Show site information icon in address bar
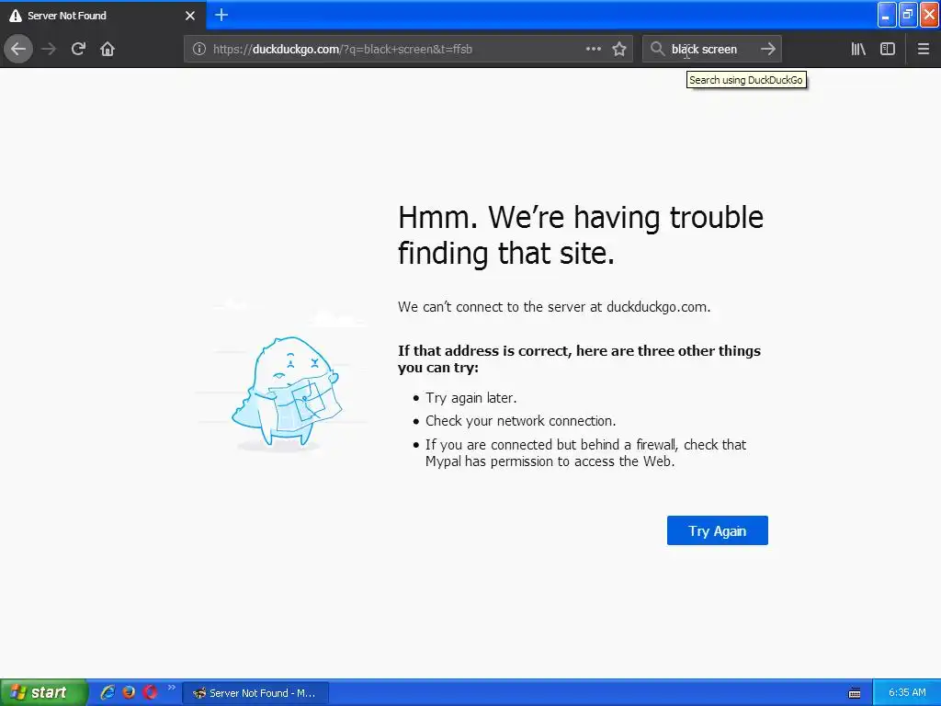 point(198,50)
